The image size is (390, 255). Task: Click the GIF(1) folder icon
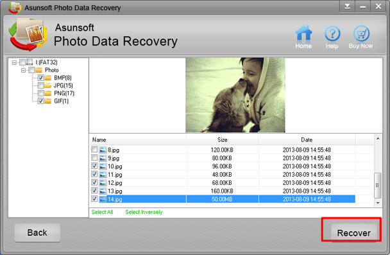[x=47, y=101]
